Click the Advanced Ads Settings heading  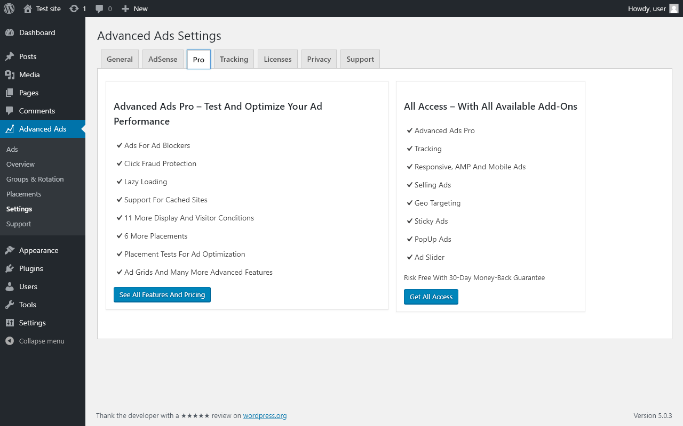coord(159,36)
